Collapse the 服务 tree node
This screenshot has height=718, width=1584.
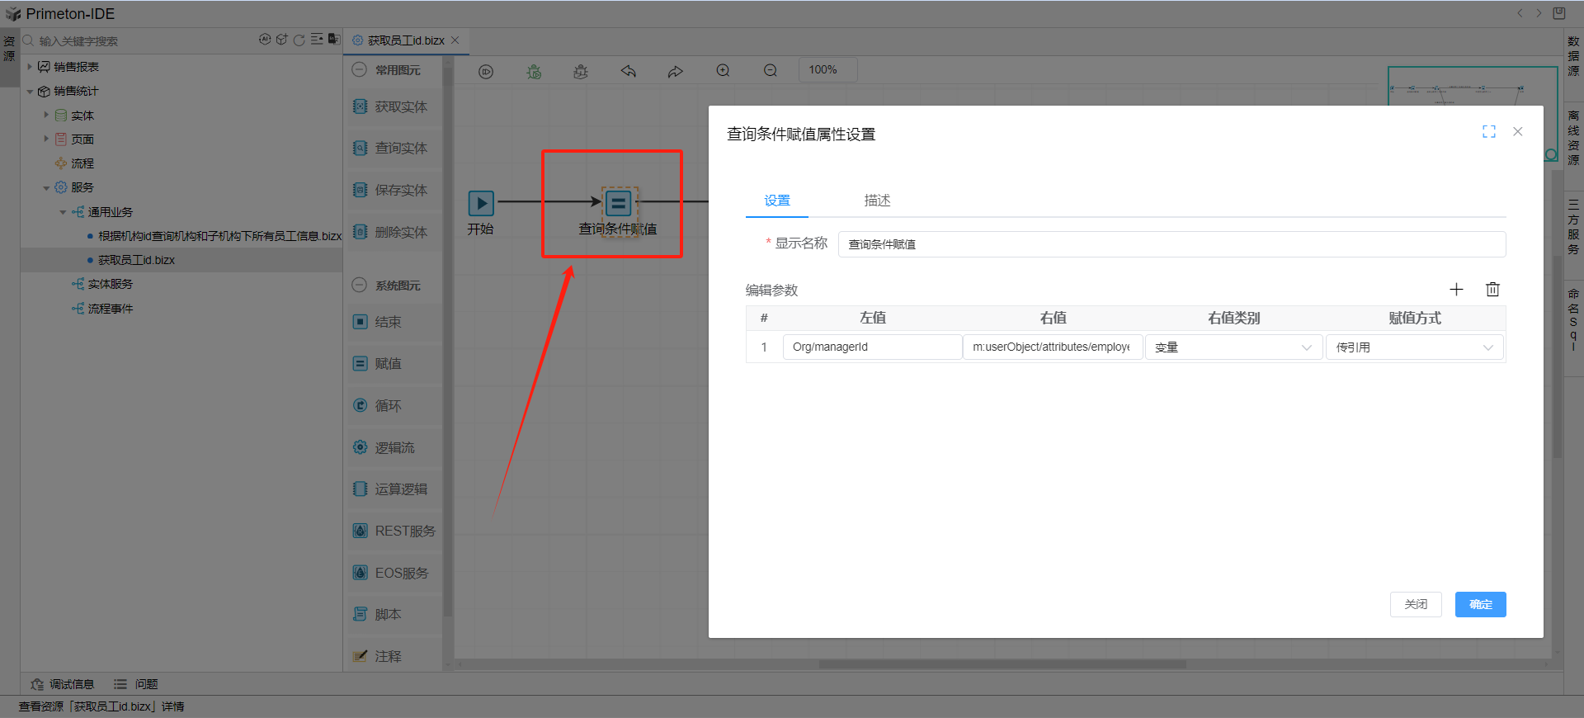(x=46, y=188)
